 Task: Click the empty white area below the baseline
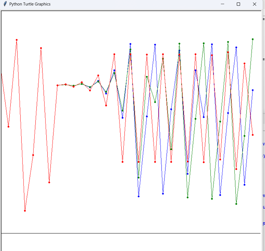(x=110, y=242)
